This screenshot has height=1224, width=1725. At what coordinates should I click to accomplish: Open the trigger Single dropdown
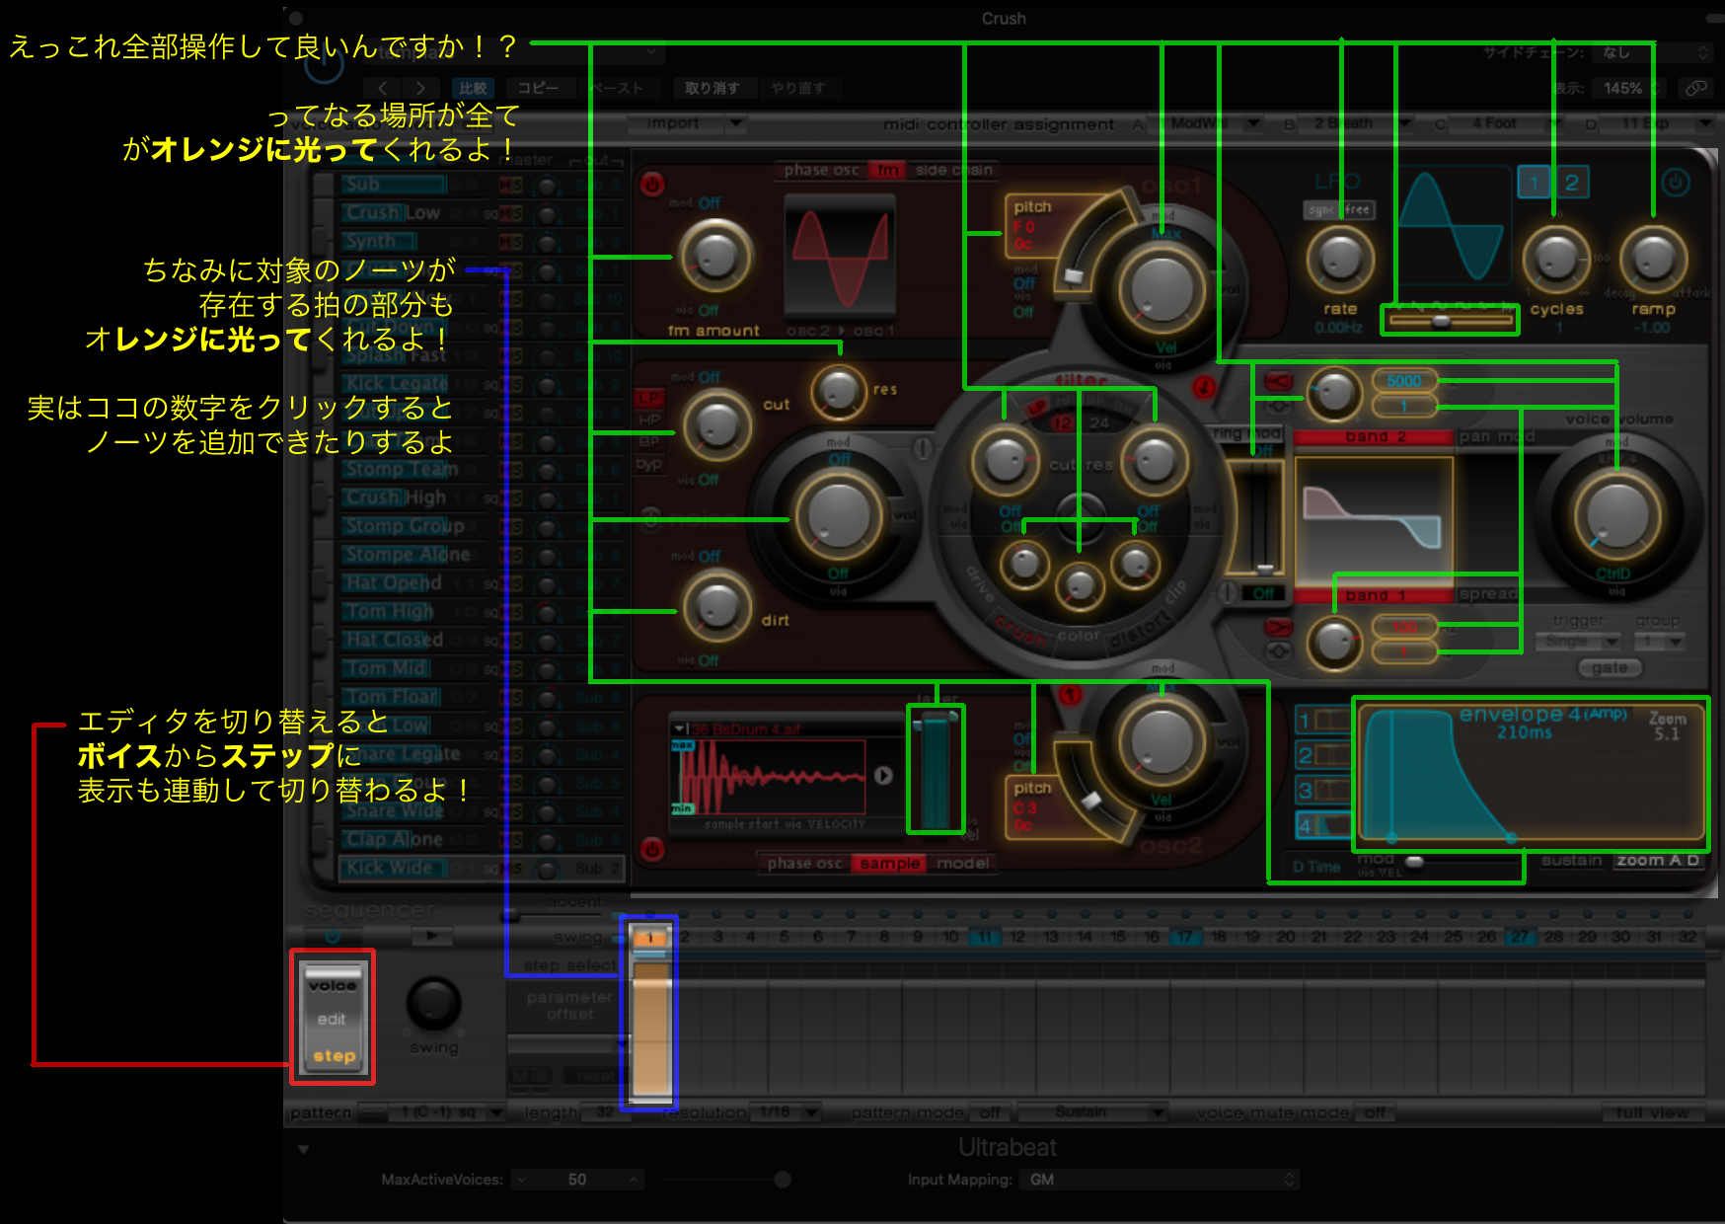pyautogui.click(x=1578, y=642)
